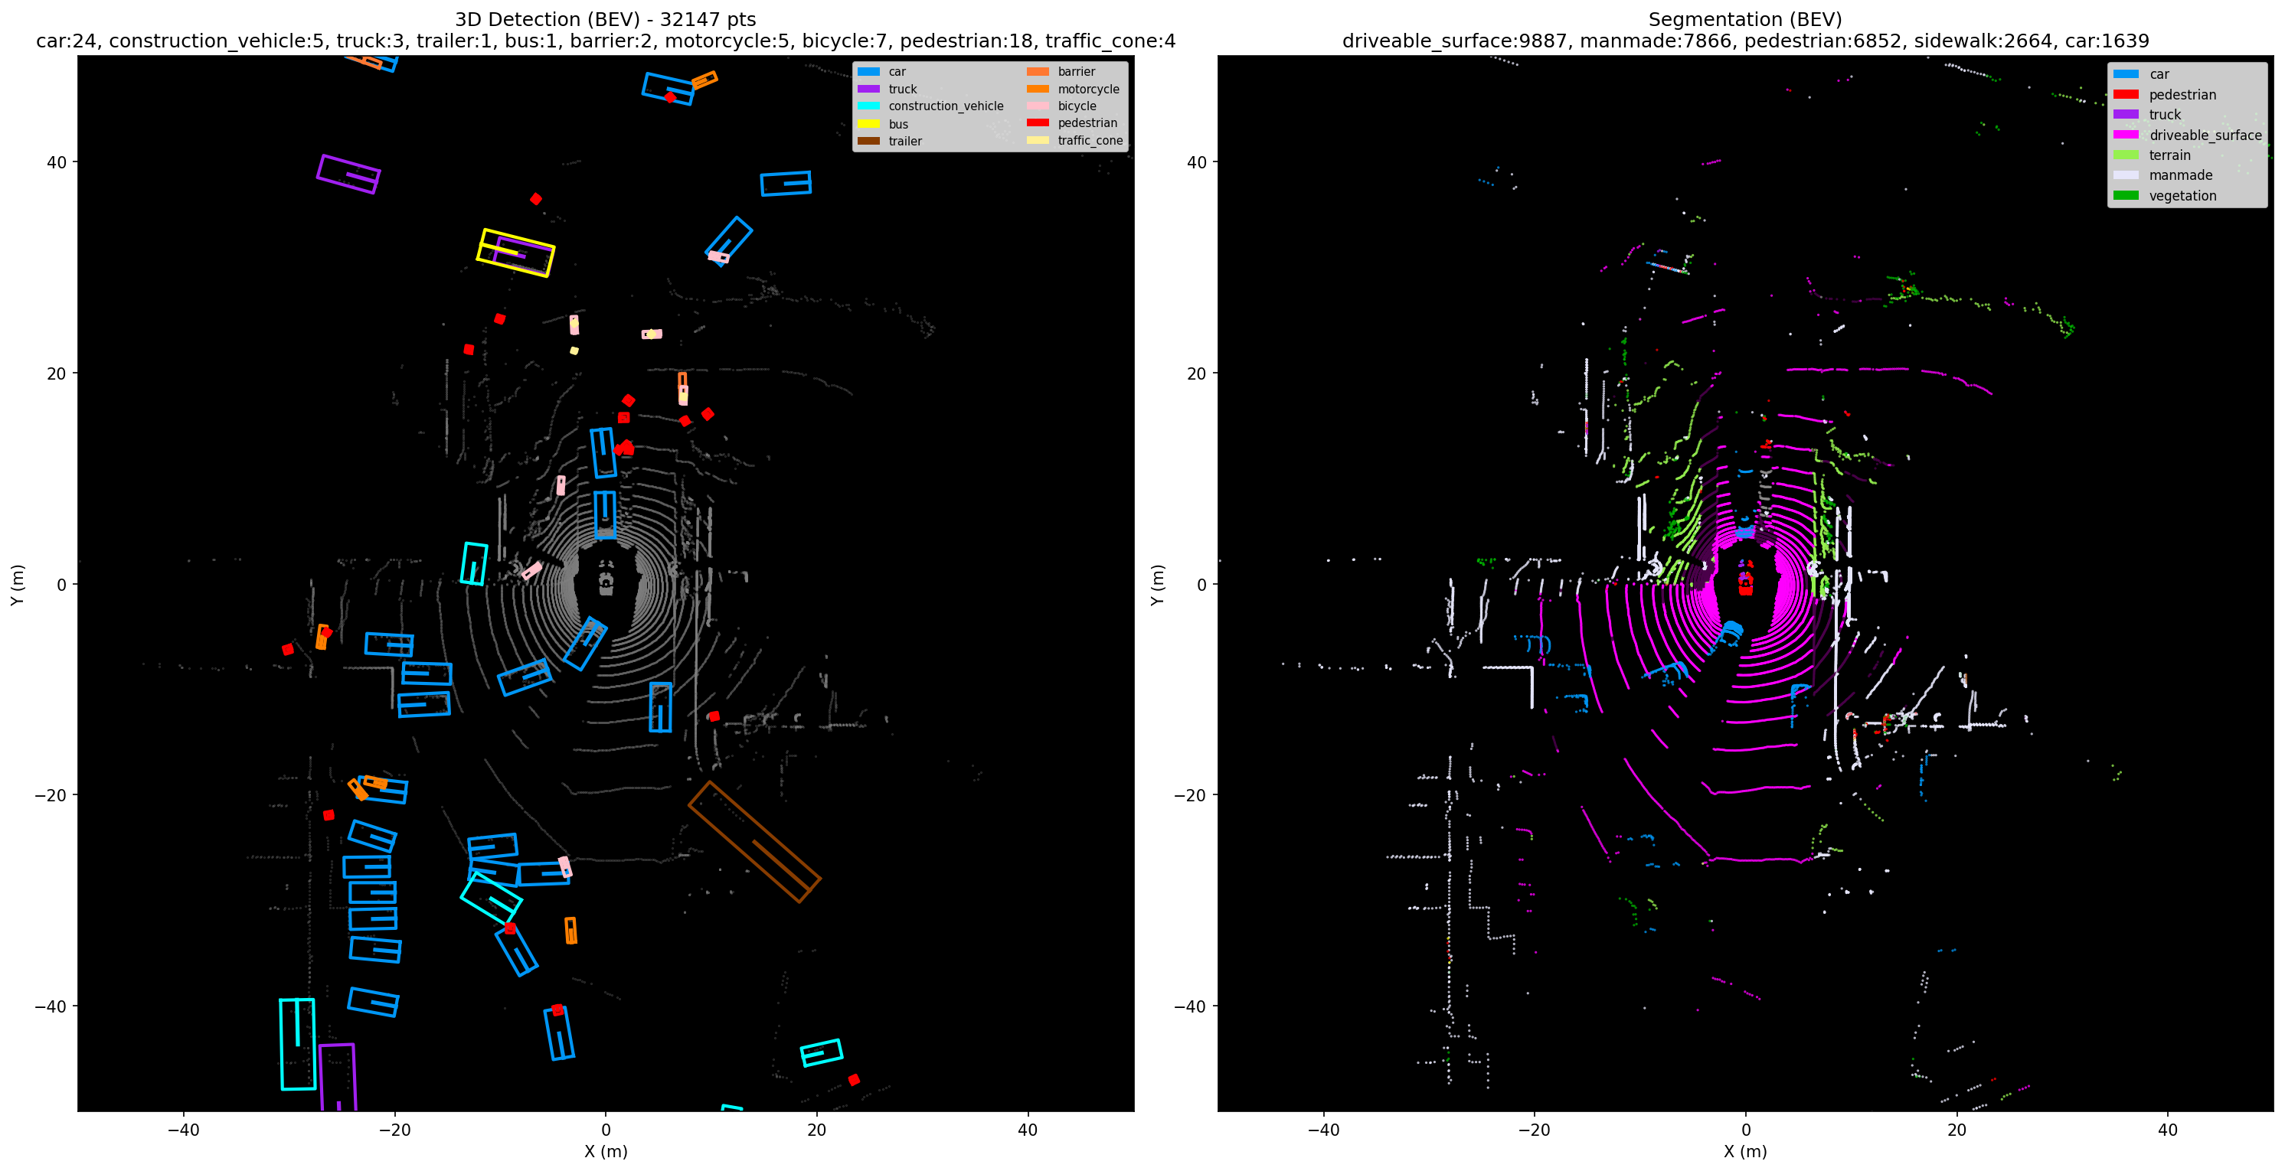This screenshot has width=2285, height=1171.
Task: Click the segmentation class counts subtitle text
Action: coord(1745,41)
